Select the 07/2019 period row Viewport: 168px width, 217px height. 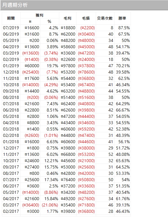click(x=66, y=28)
